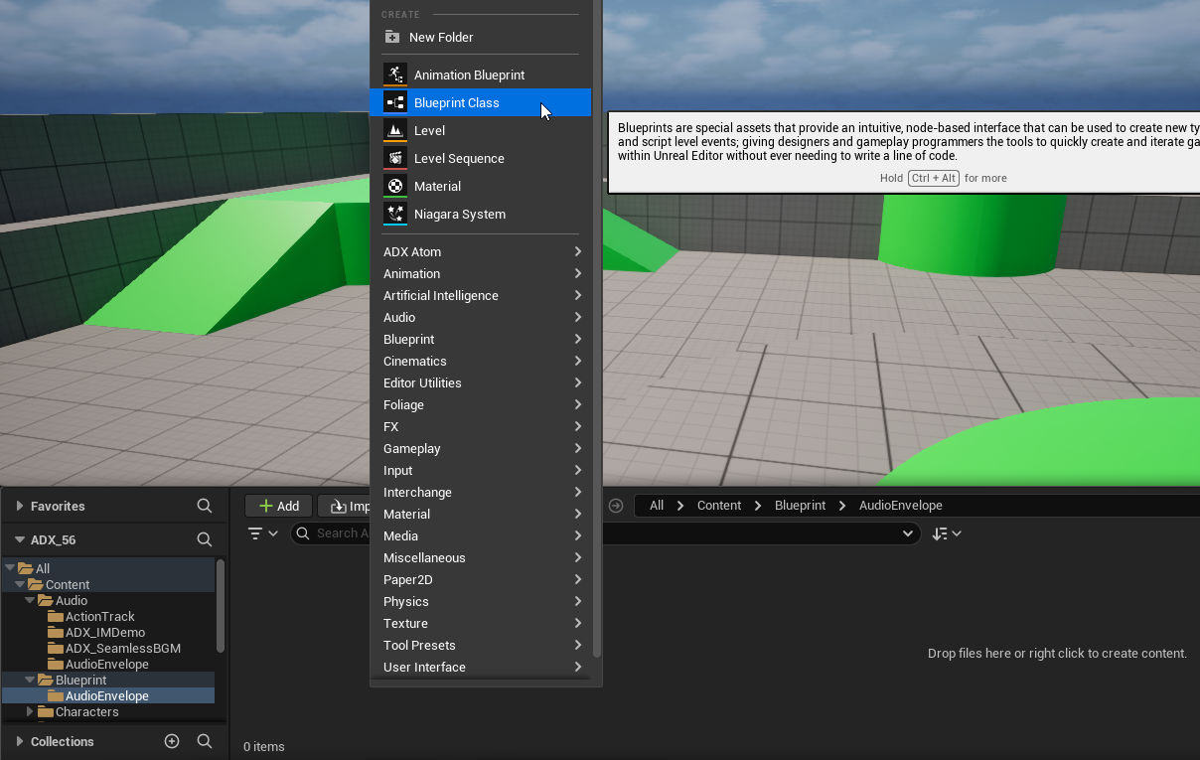Choose Material under the basic asset list
The height and width of the screenshot is (760, 1200).
pos(480,186)
